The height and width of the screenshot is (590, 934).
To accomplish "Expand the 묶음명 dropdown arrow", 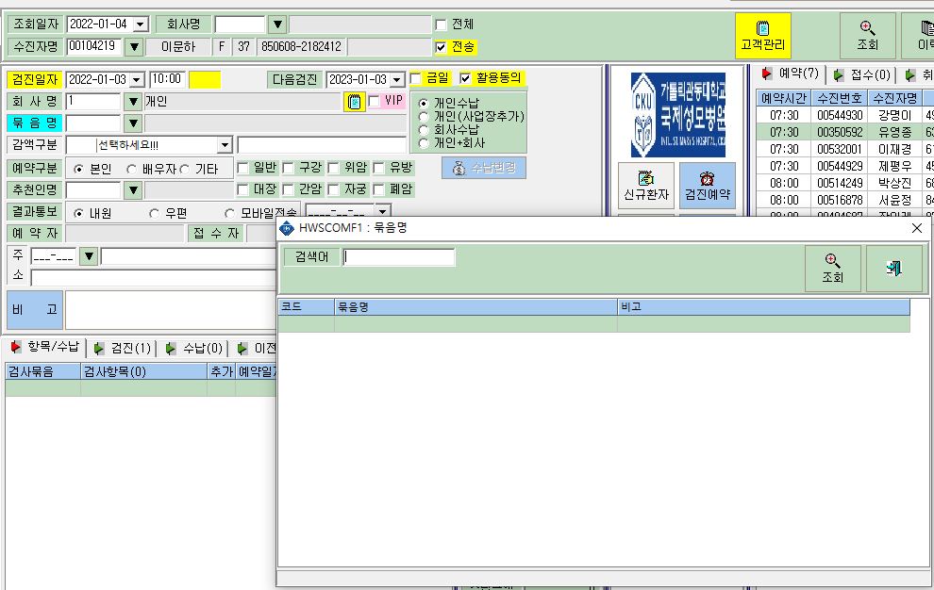I will tap(133, 123).
